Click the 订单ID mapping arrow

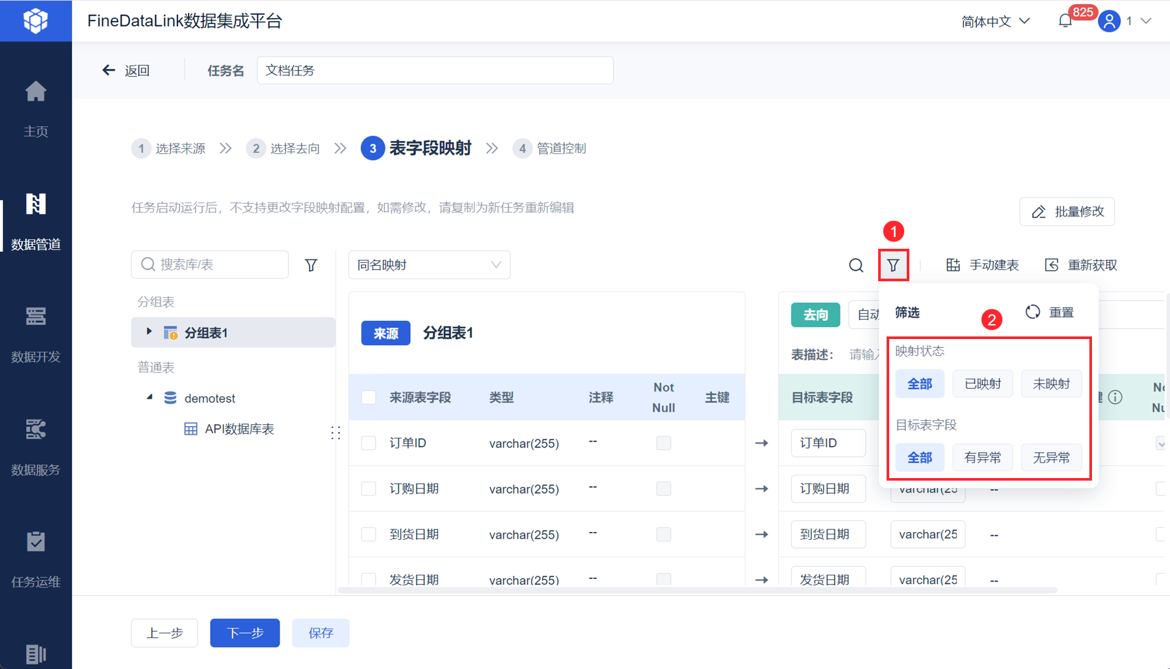click(762, 443)
